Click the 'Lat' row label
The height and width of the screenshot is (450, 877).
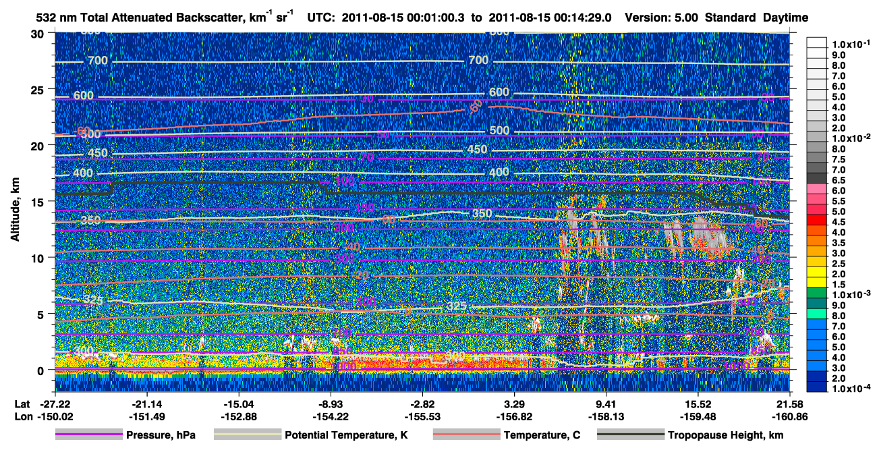[22, 403]
